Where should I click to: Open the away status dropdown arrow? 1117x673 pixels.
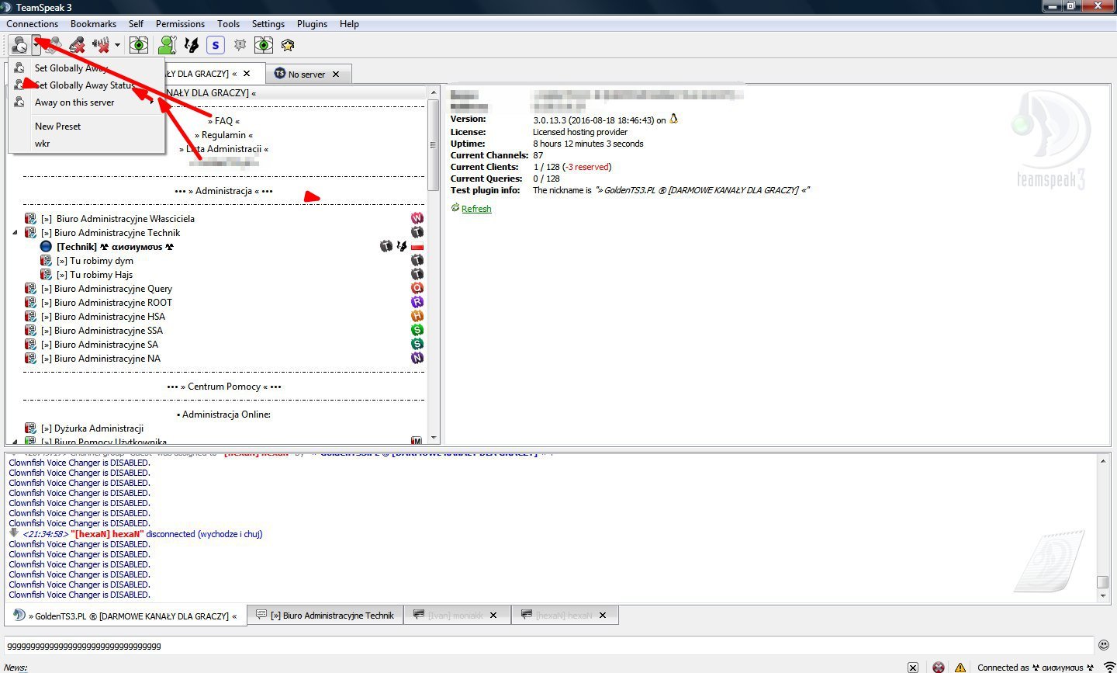36,45
